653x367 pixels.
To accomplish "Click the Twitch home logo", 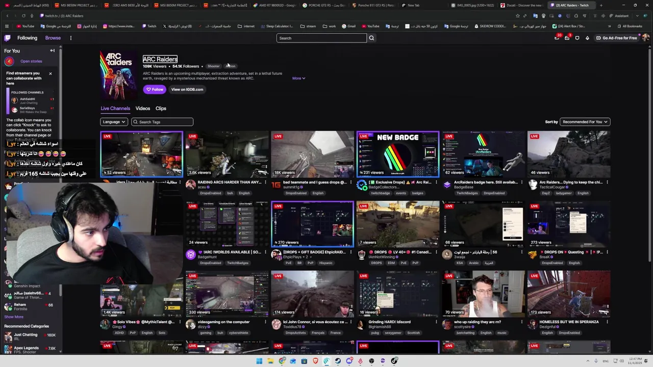I will (7, 38).
